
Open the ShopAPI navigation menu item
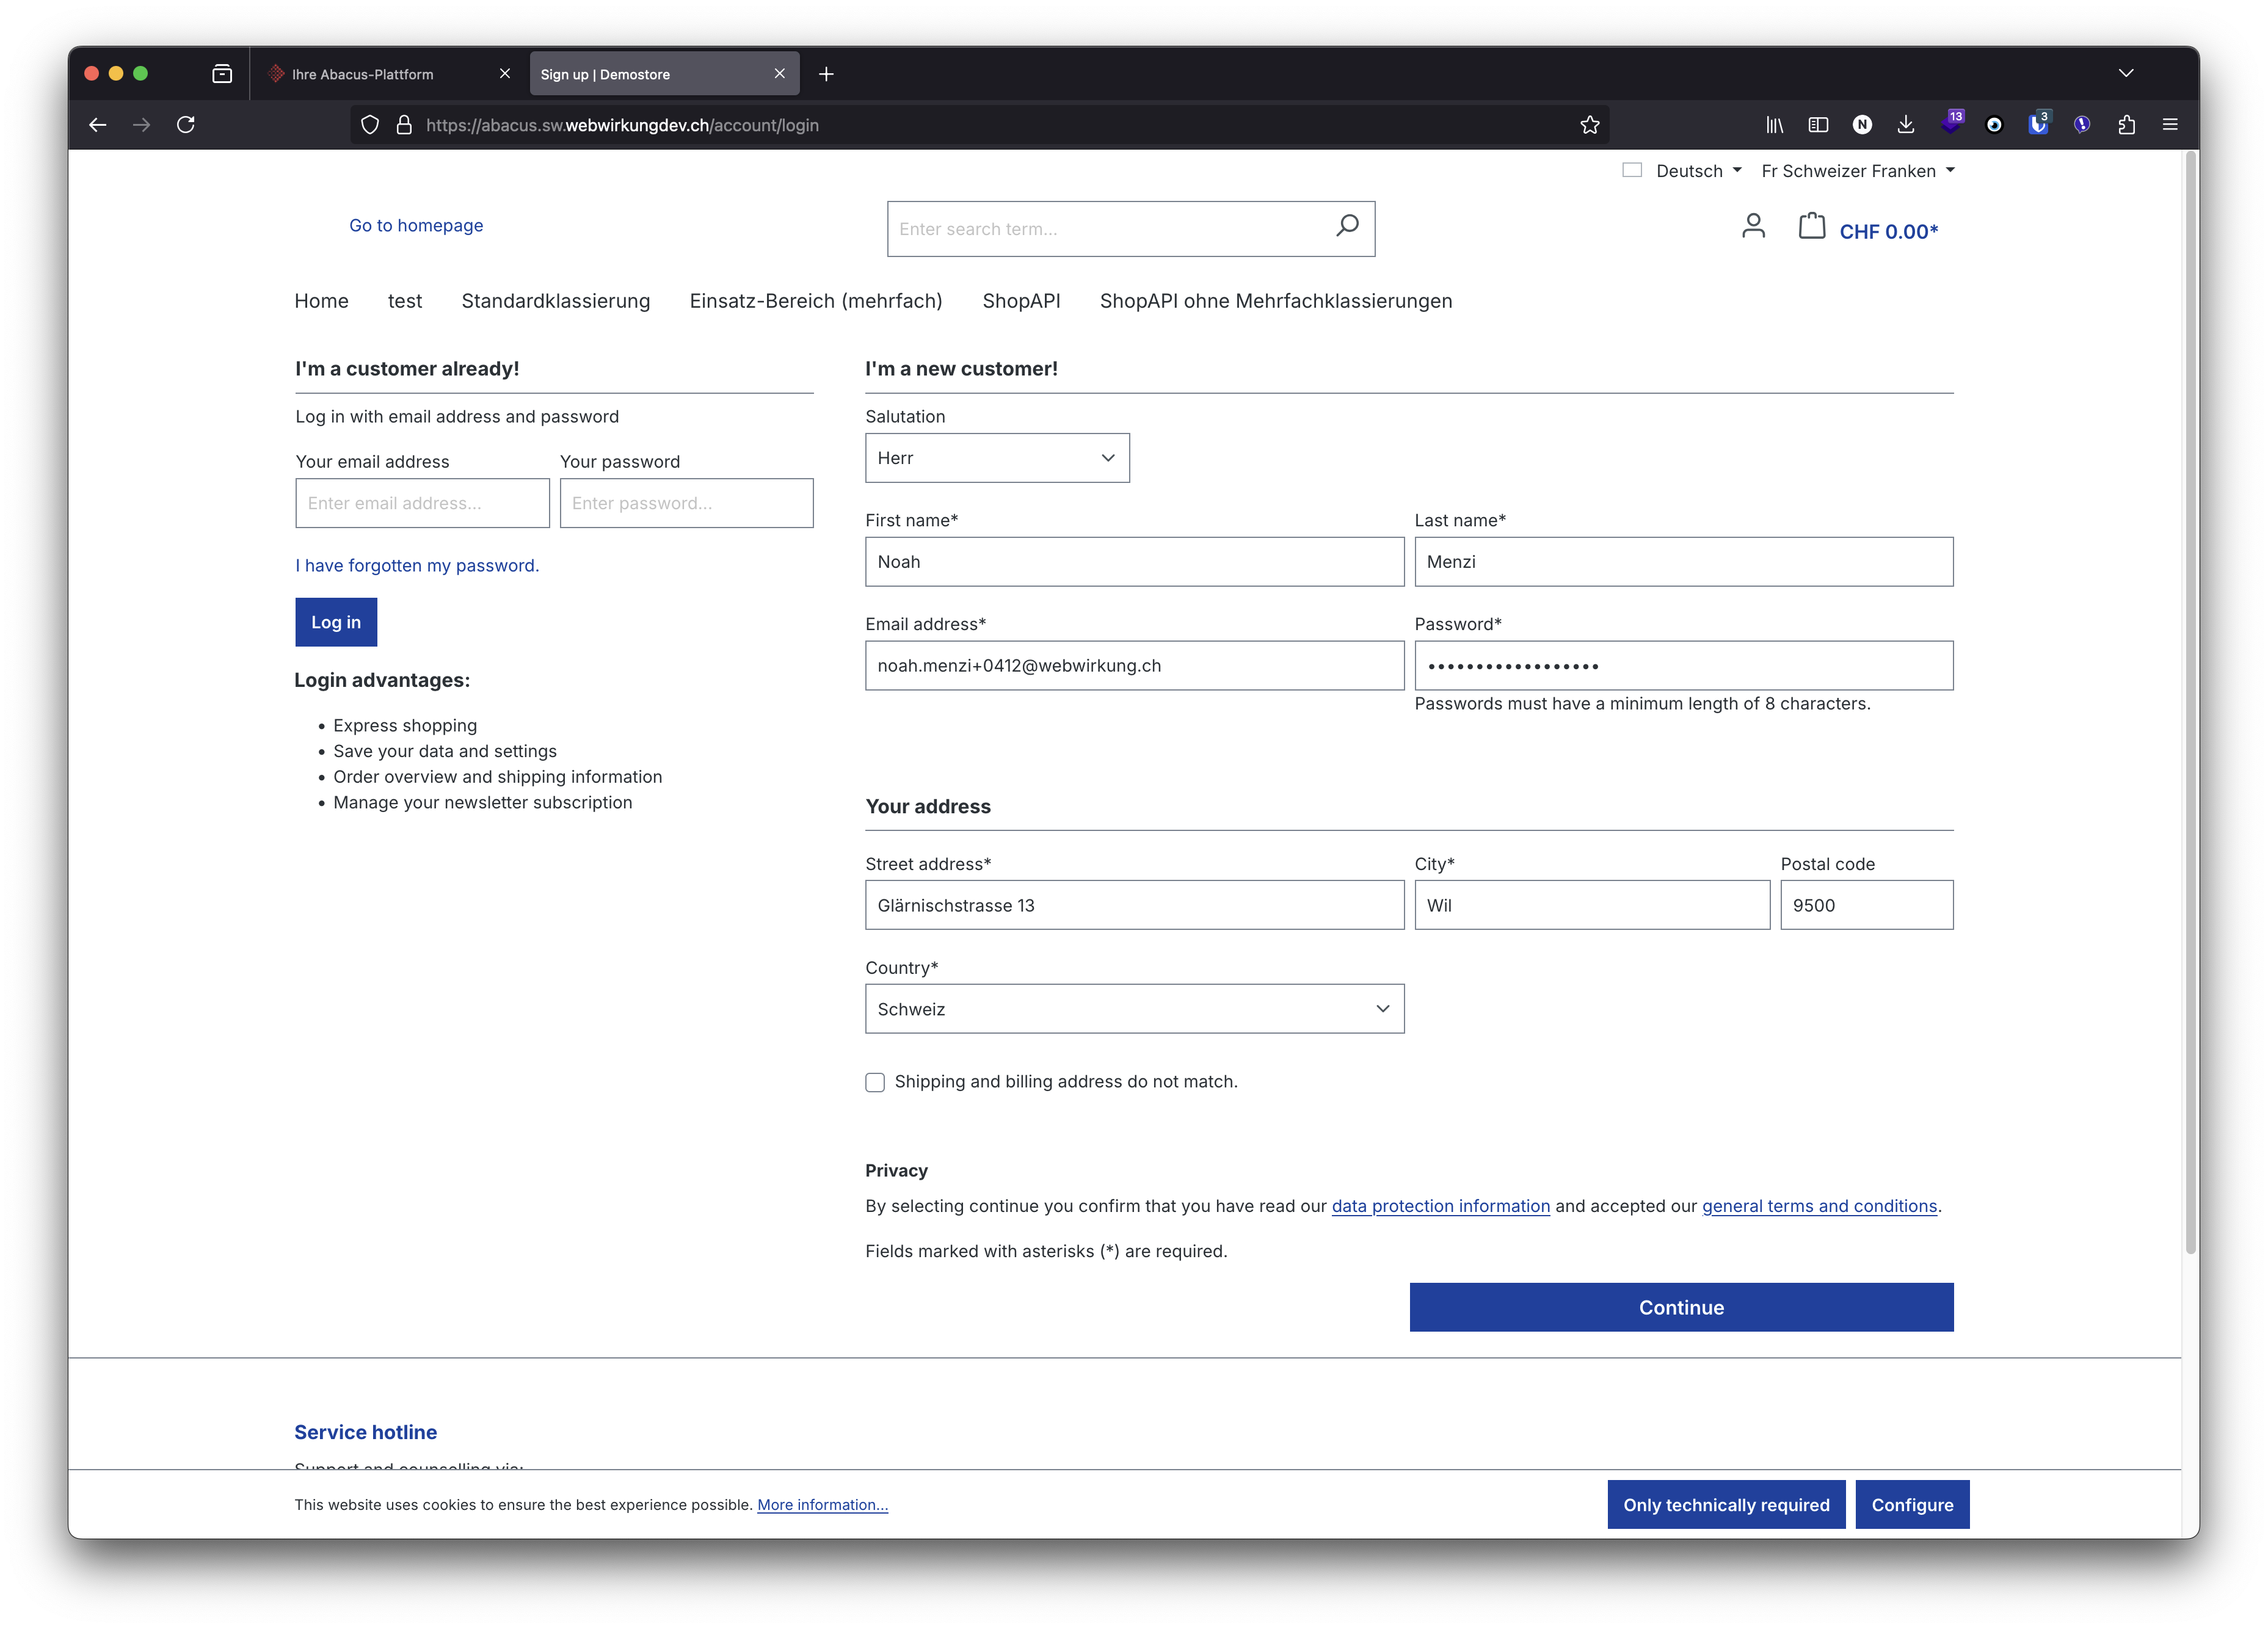coord(1021,301)
